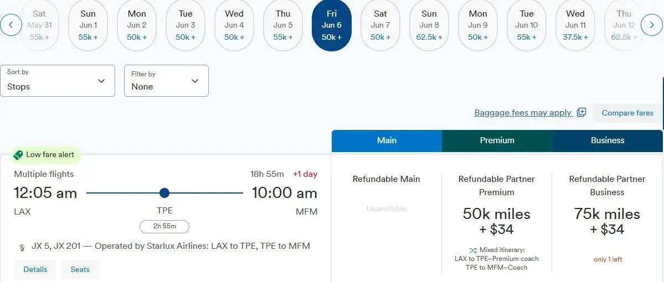Image resolution: width=664 pixels, height=282 pixels.
Task: Open flight Details
Action: coord(35,270)
